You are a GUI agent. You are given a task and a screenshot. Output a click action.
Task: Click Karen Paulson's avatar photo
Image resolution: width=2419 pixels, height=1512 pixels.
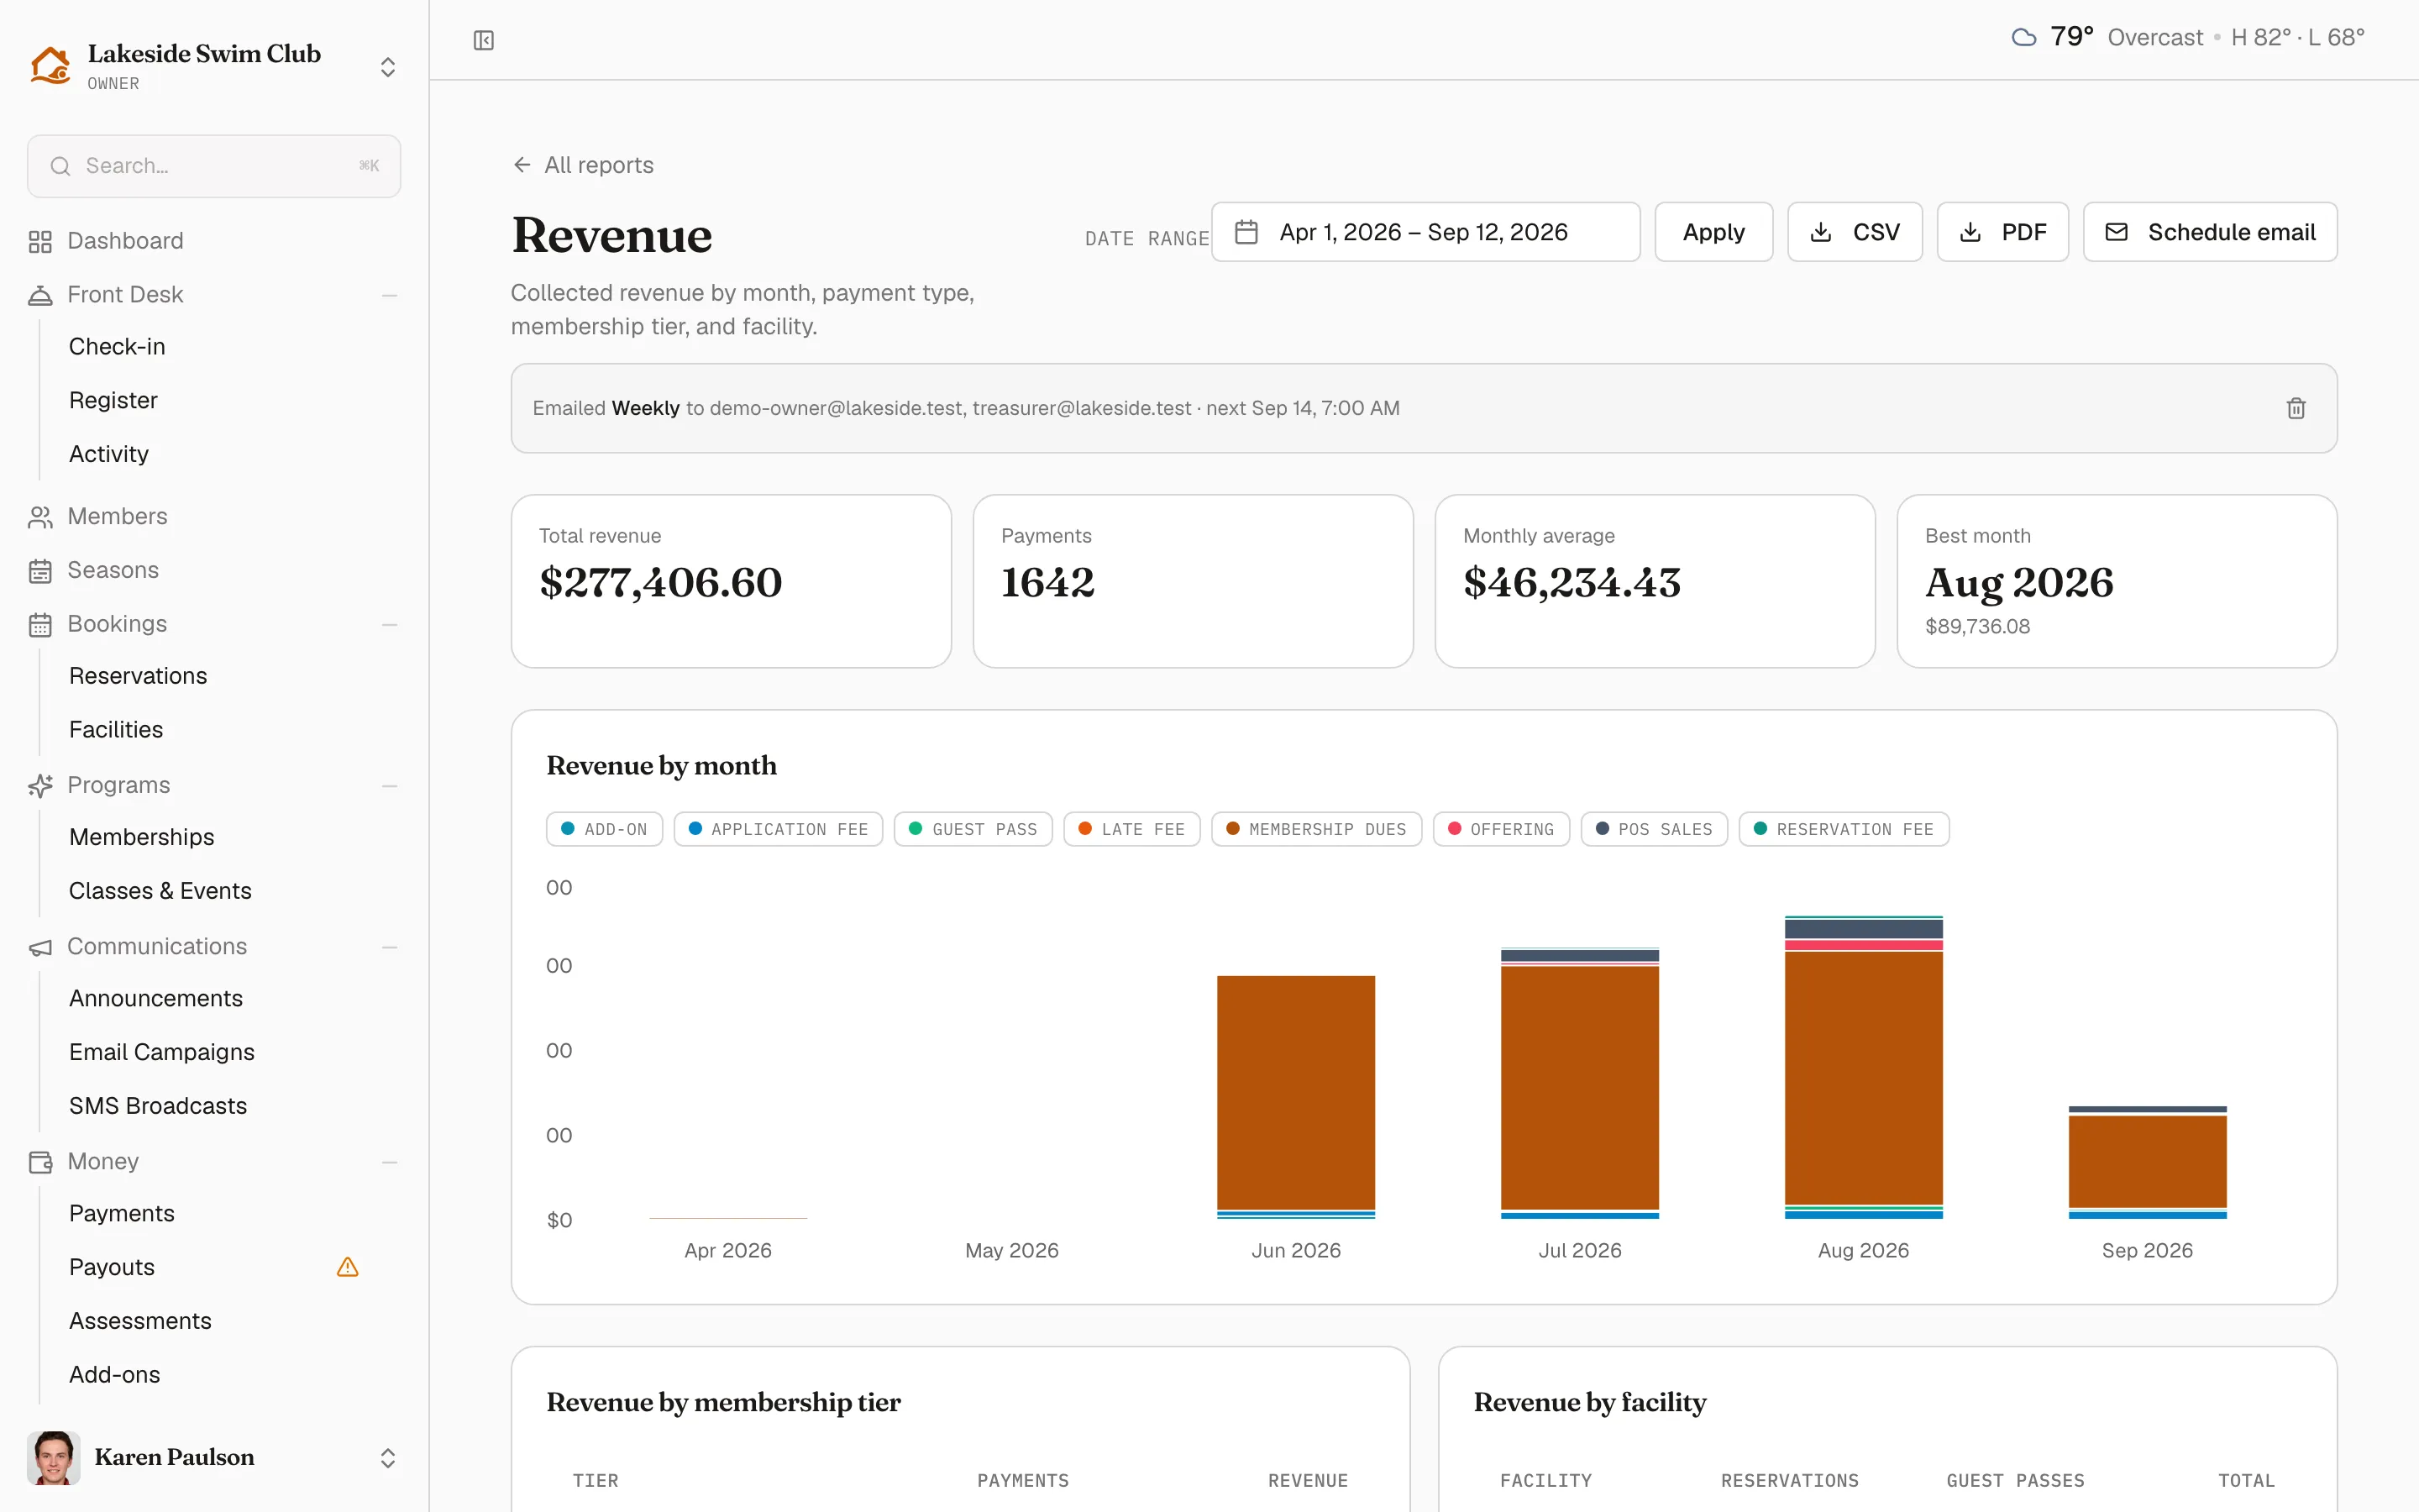click(x=54, y=1457)
